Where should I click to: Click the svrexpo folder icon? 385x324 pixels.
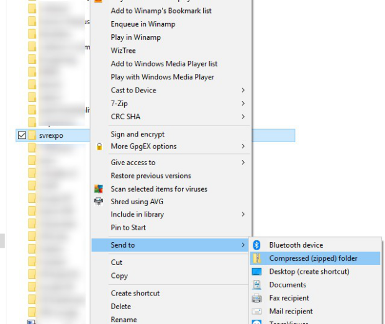click(32, 135)
